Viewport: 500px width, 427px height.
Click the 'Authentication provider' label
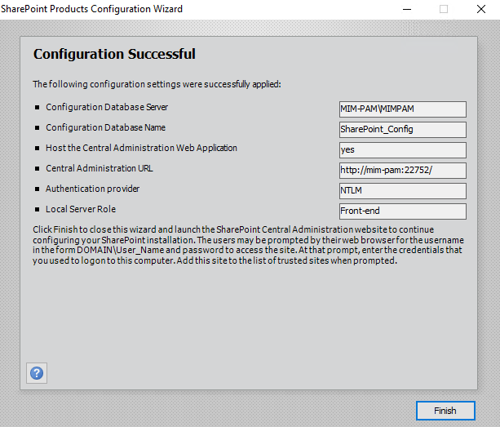click(x=92, y=189)
